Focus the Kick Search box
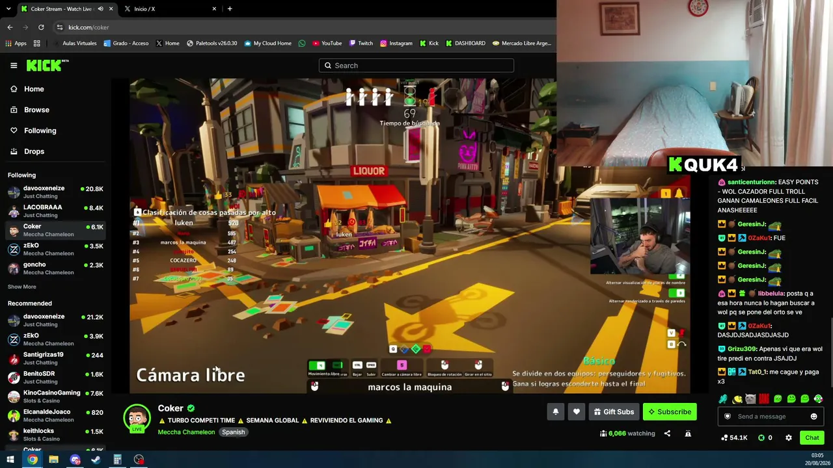This screenshot has height=468, width=833. coord(416,65)
